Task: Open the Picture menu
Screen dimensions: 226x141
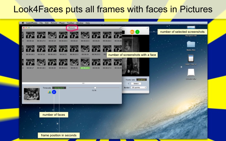Action: point(54,23)
